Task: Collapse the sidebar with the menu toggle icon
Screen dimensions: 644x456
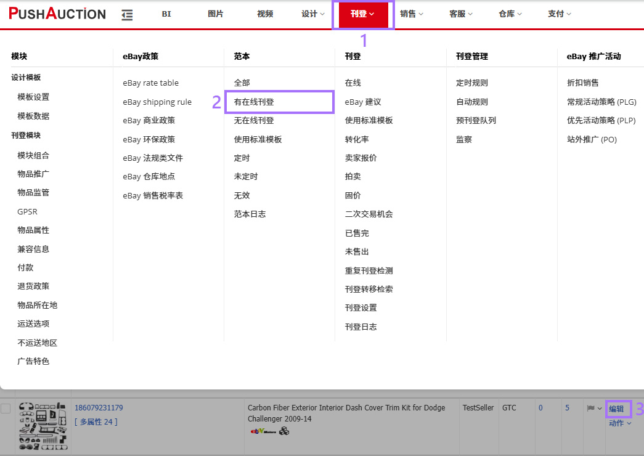Action: coord(128,15)
